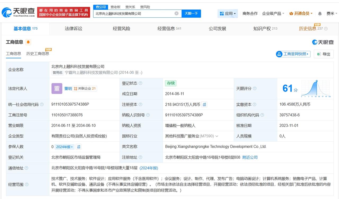This screenshot has height=199, width=339.
Task: Clear the search box with the X icon
Action: [x=176, y=13]
